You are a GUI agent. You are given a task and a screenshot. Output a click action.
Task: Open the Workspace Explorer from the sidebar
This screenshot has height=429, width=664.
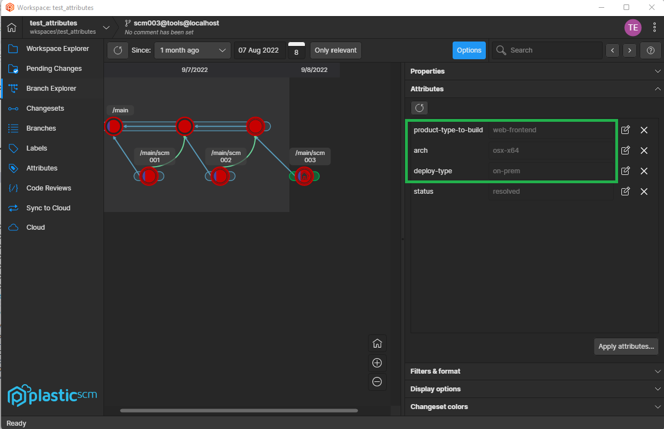pyautogui.click(x=57, y=48)
